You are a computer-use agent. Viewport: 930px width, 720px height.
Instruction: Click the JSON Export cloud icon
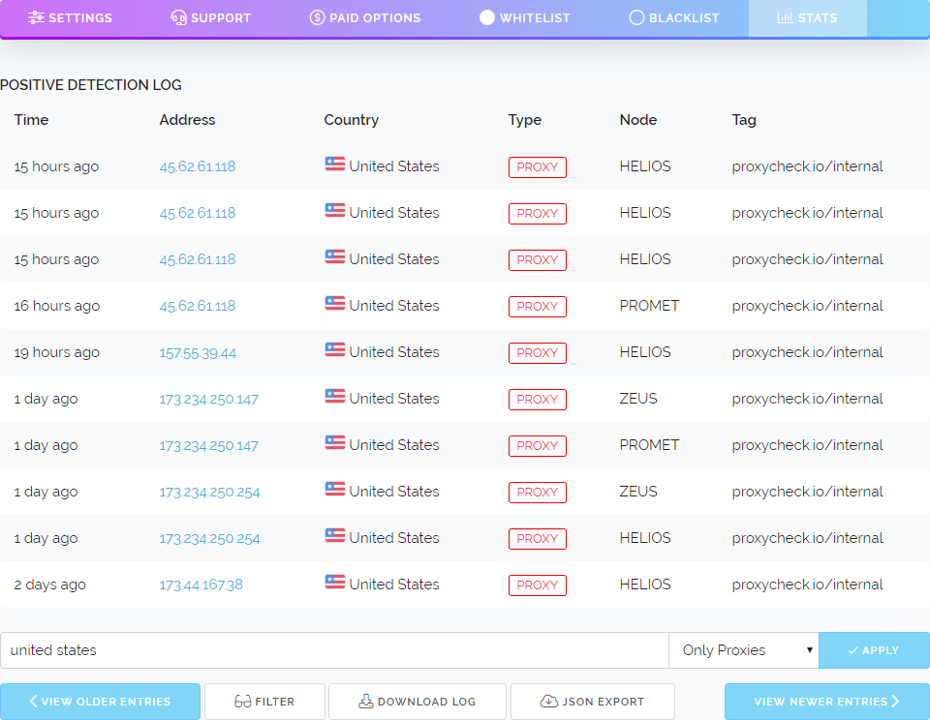(x=548, y=702)
